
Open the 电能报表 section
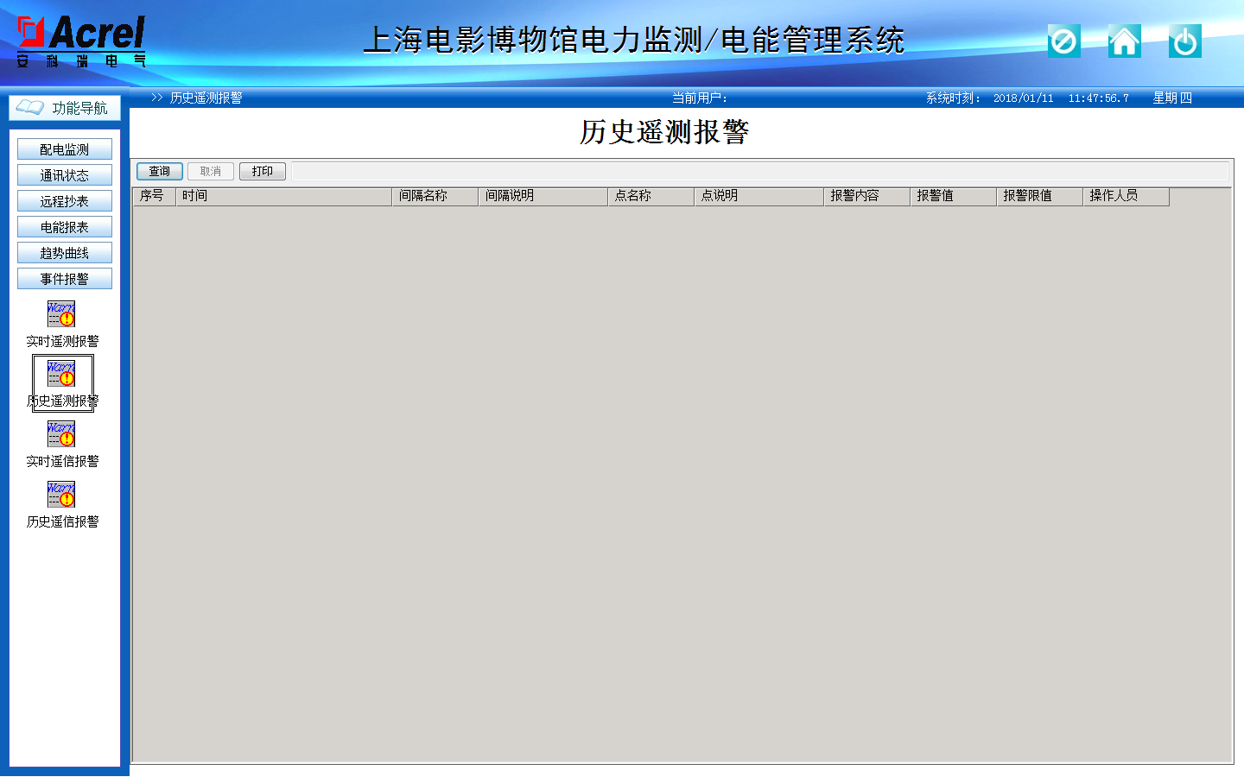coord(65,227)
